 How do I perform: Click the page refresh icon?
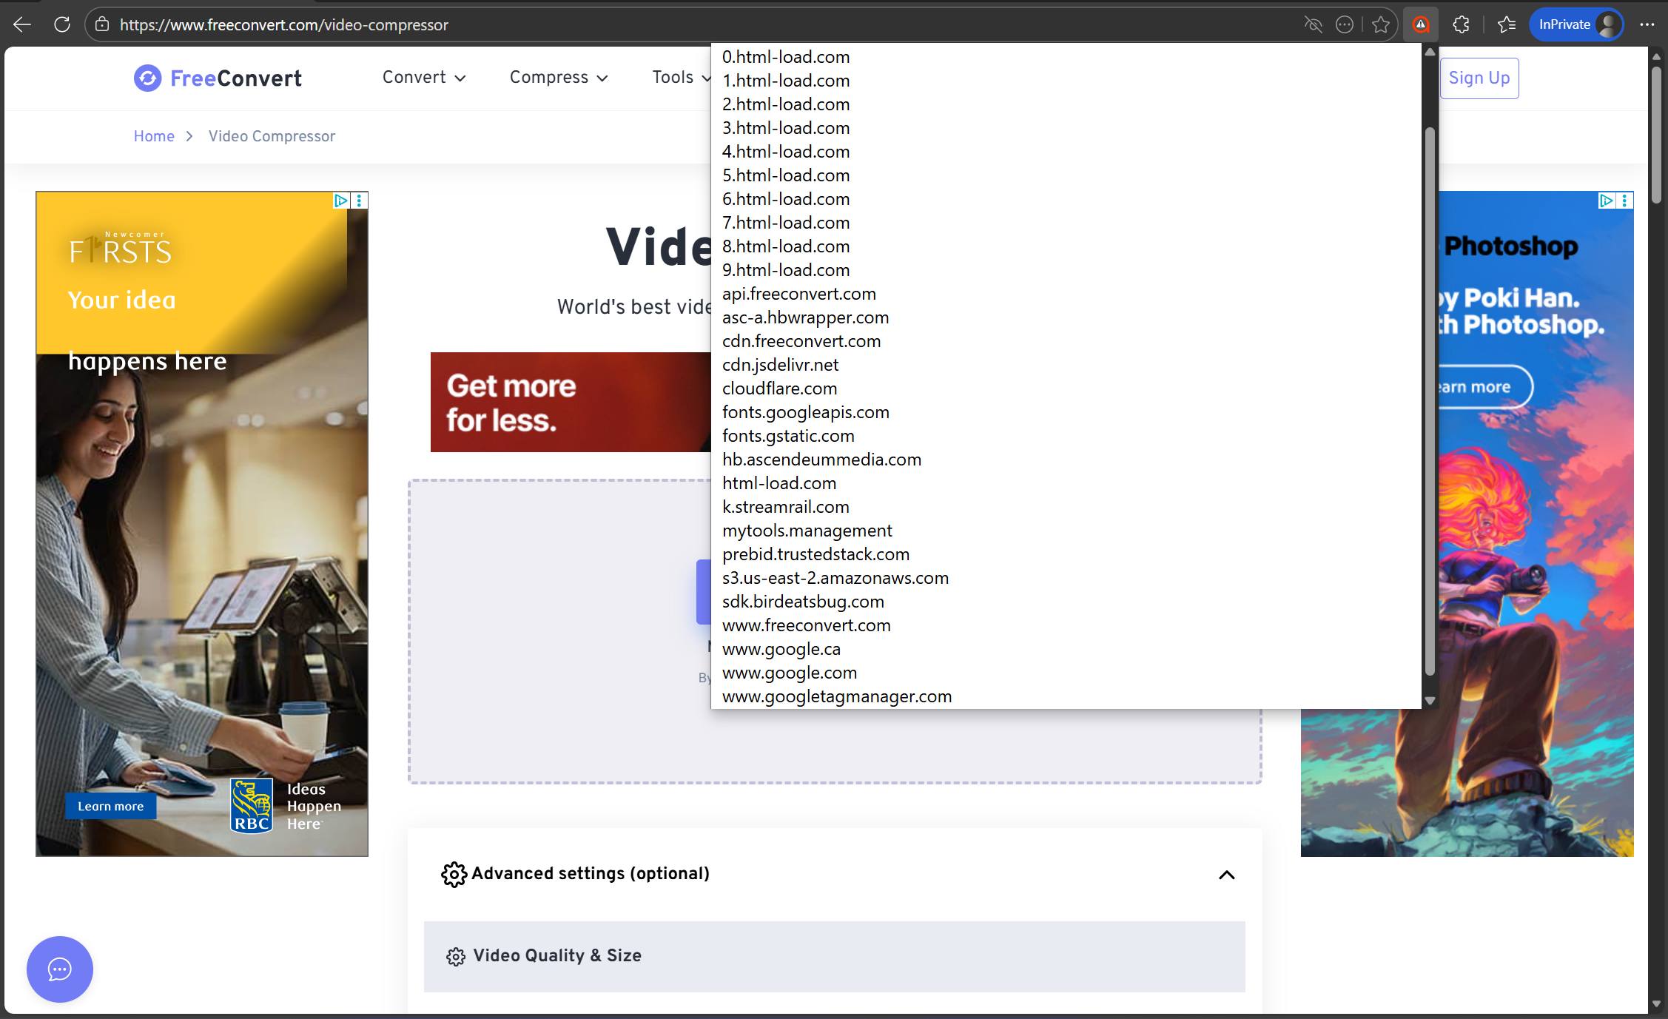pyautogui.click(x=62, y=24)
